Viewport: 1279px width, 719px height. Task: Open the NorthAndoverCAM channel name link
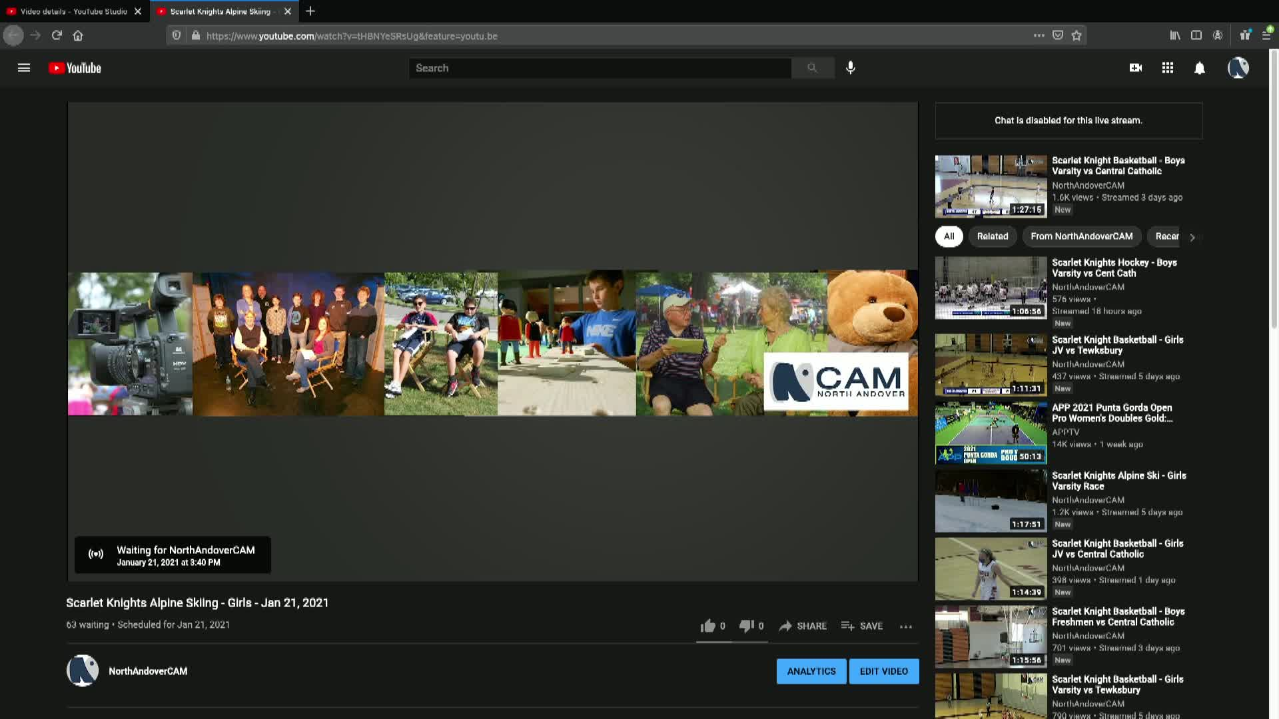[x=148, y=671]
